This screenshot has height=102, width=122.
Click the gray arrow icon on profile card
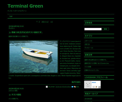(x=100, y=87)
